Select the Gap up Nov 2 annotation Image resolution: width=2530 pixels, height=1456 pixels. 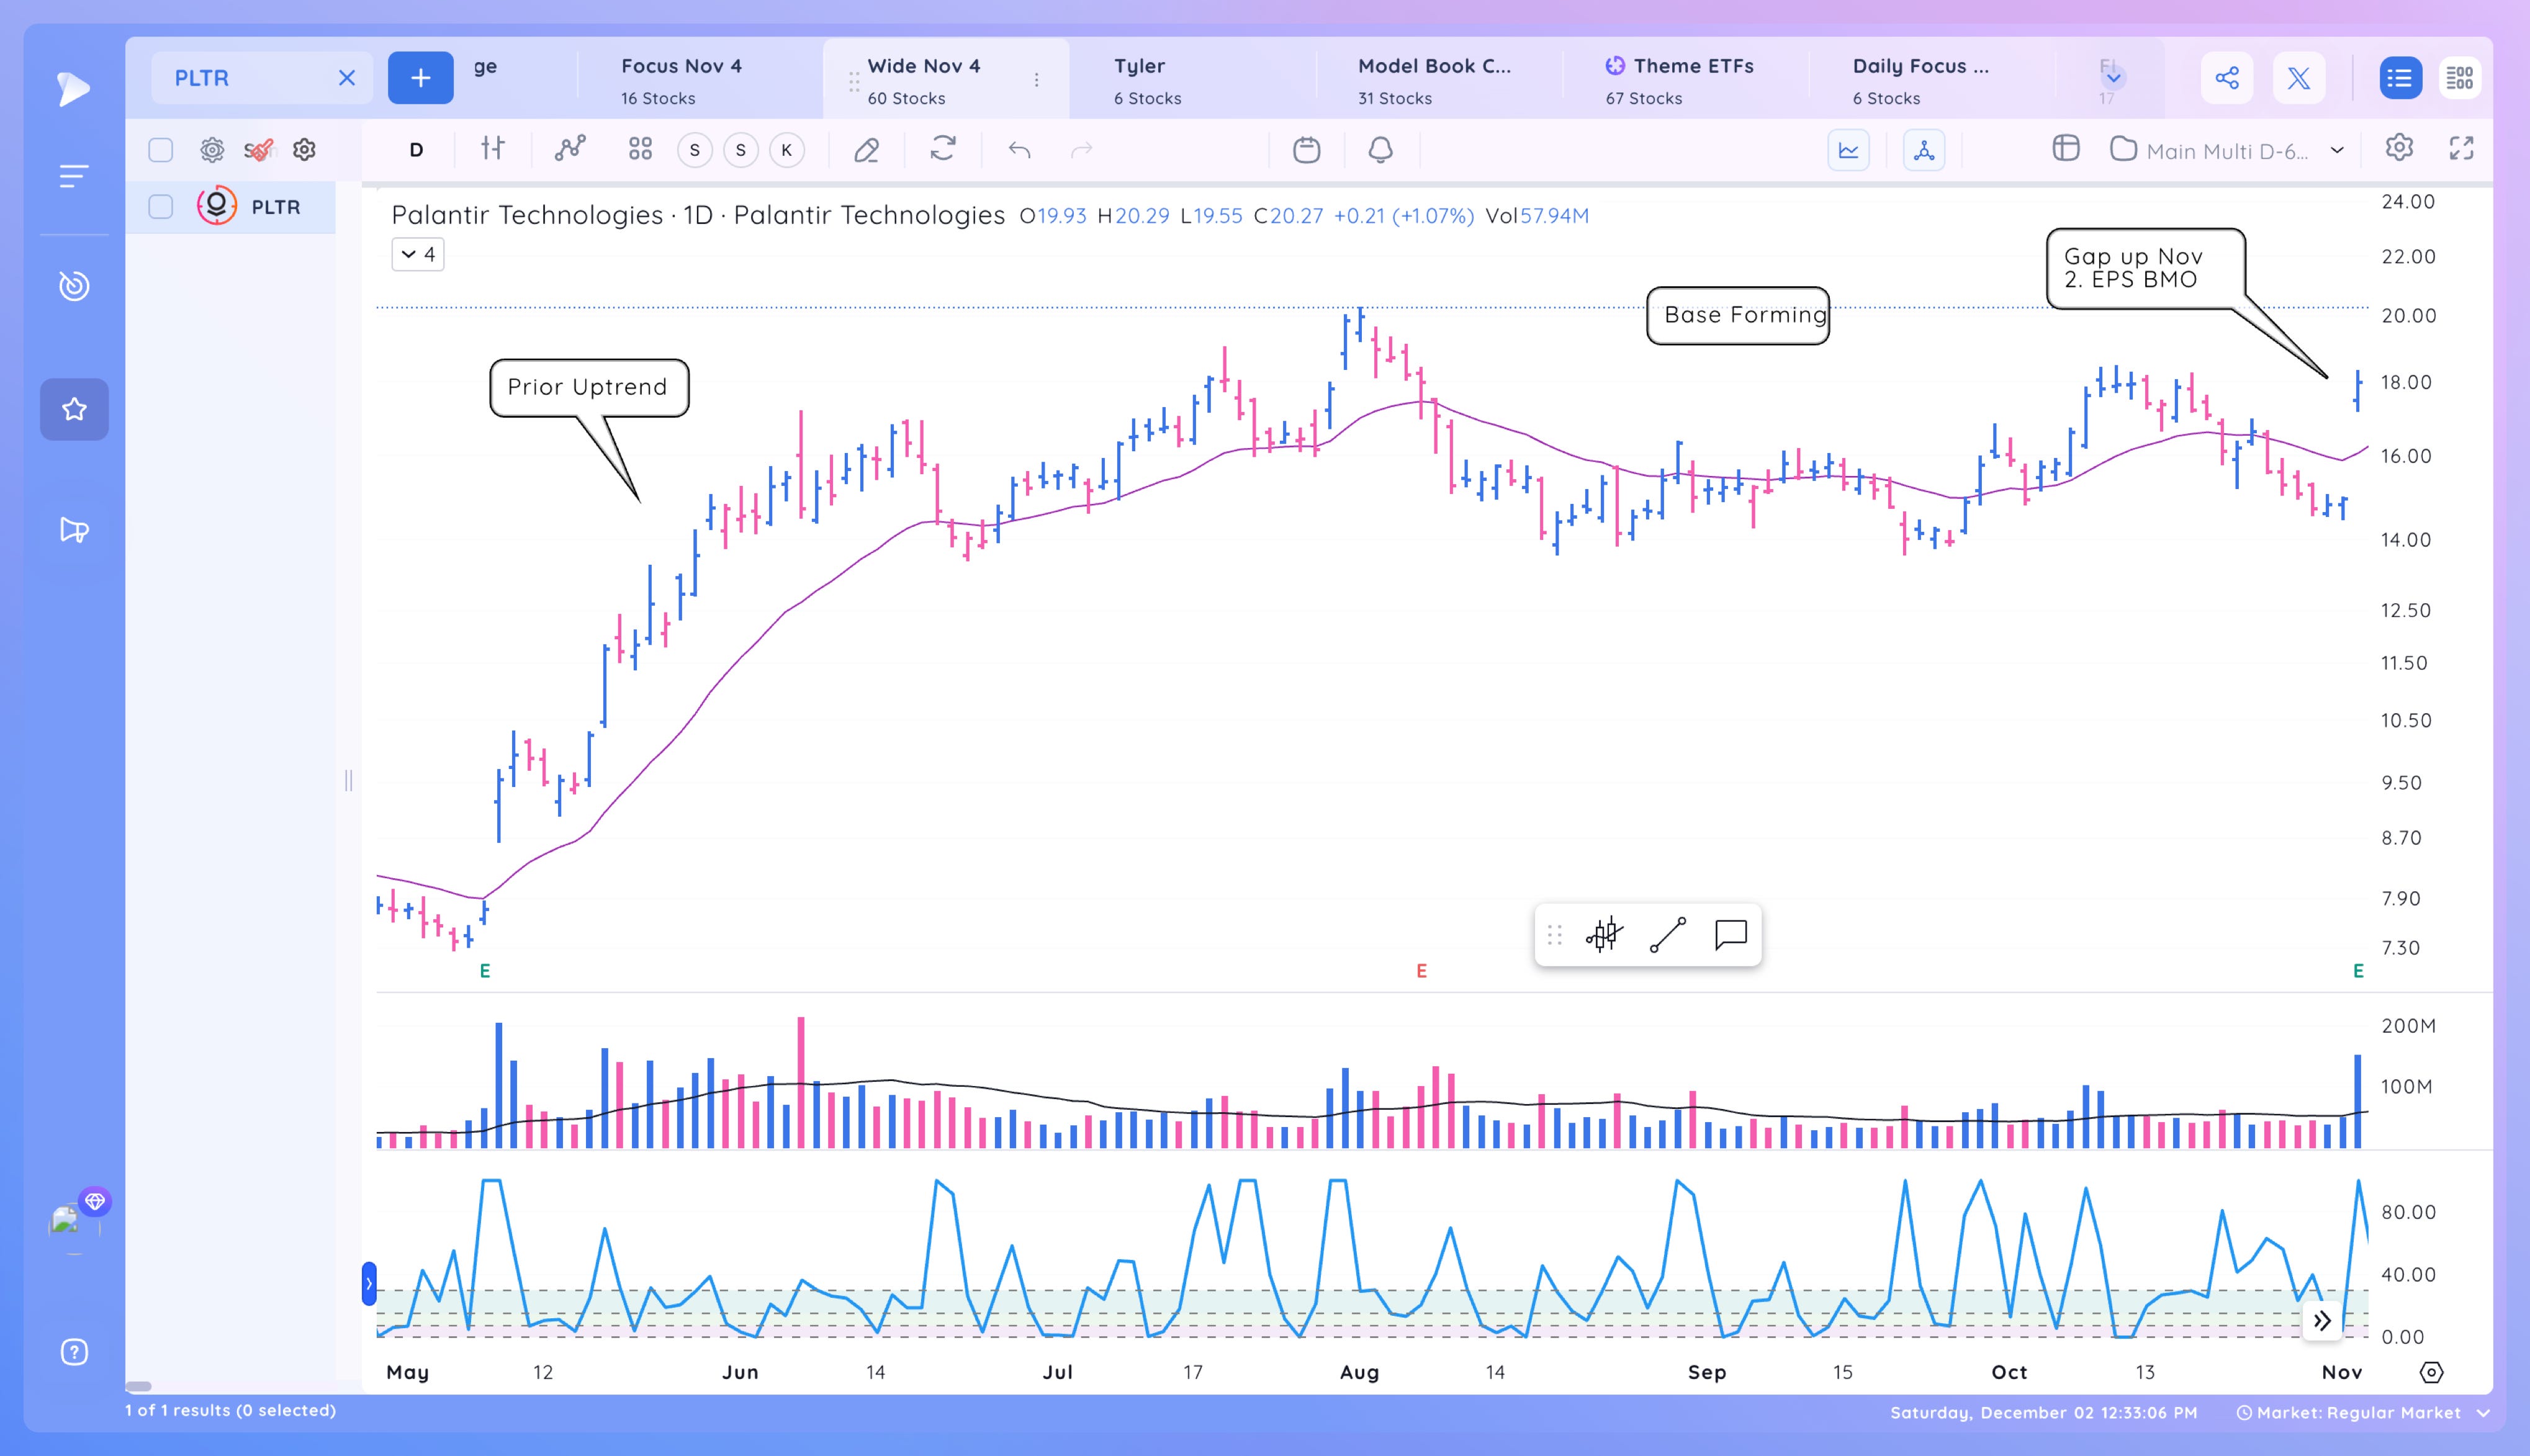click(x=2146, y=268)
